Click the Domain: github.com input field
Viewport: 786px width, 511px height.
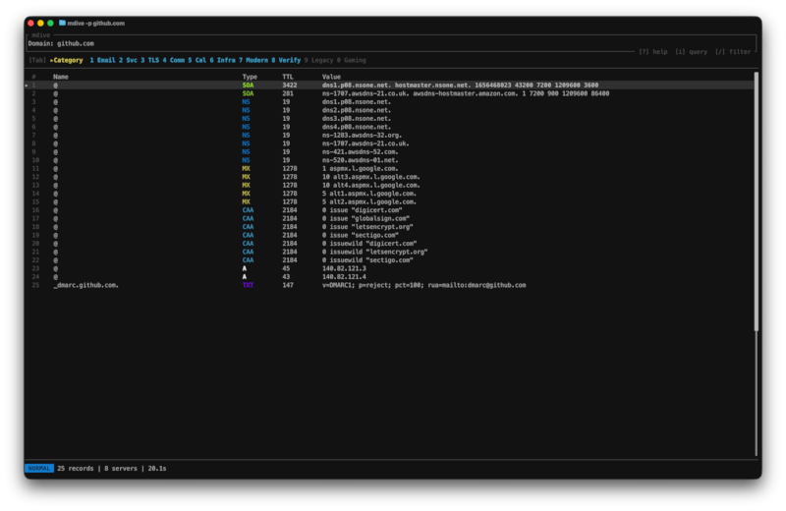point(391,43)
